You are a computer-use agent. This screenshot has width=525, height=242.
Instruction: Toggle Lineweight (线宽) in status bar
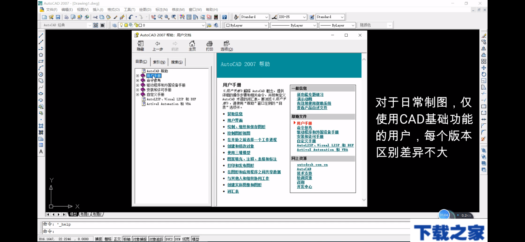tap(186, 239)
